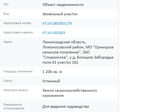
Task: Open cadastral number 47:14:1002003:276 link
Action: click(x=57, y=23)
